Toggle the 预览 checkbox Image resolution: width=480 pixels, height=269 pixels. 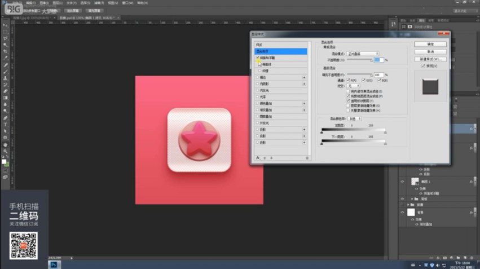423,66
